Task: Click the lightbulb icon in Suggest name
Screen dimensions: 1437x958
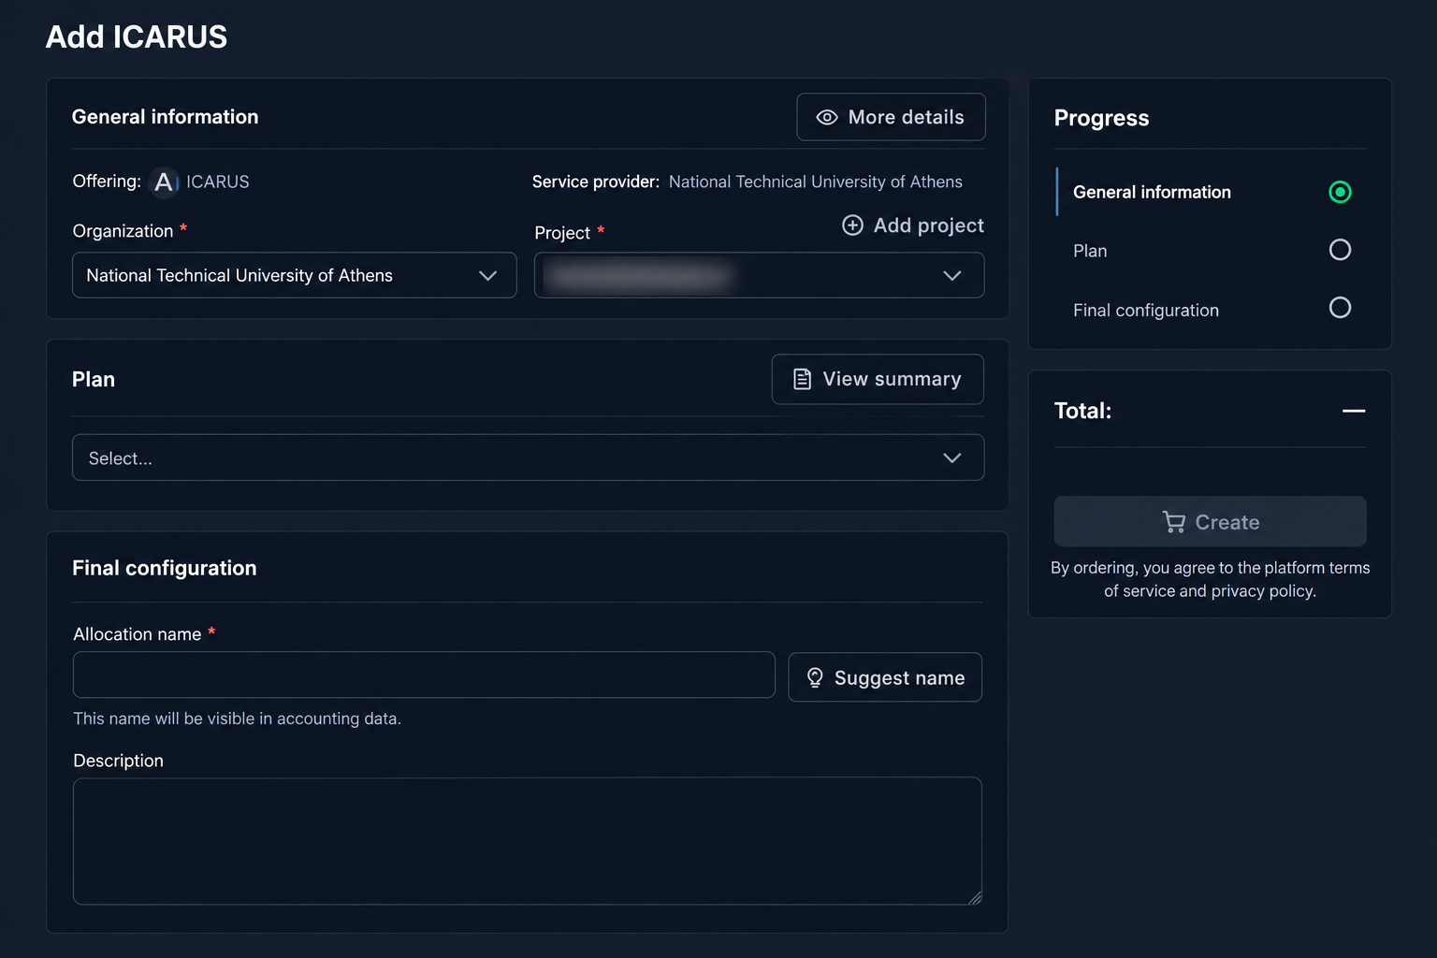Action: pyautogui.click(x=815, y=677)
